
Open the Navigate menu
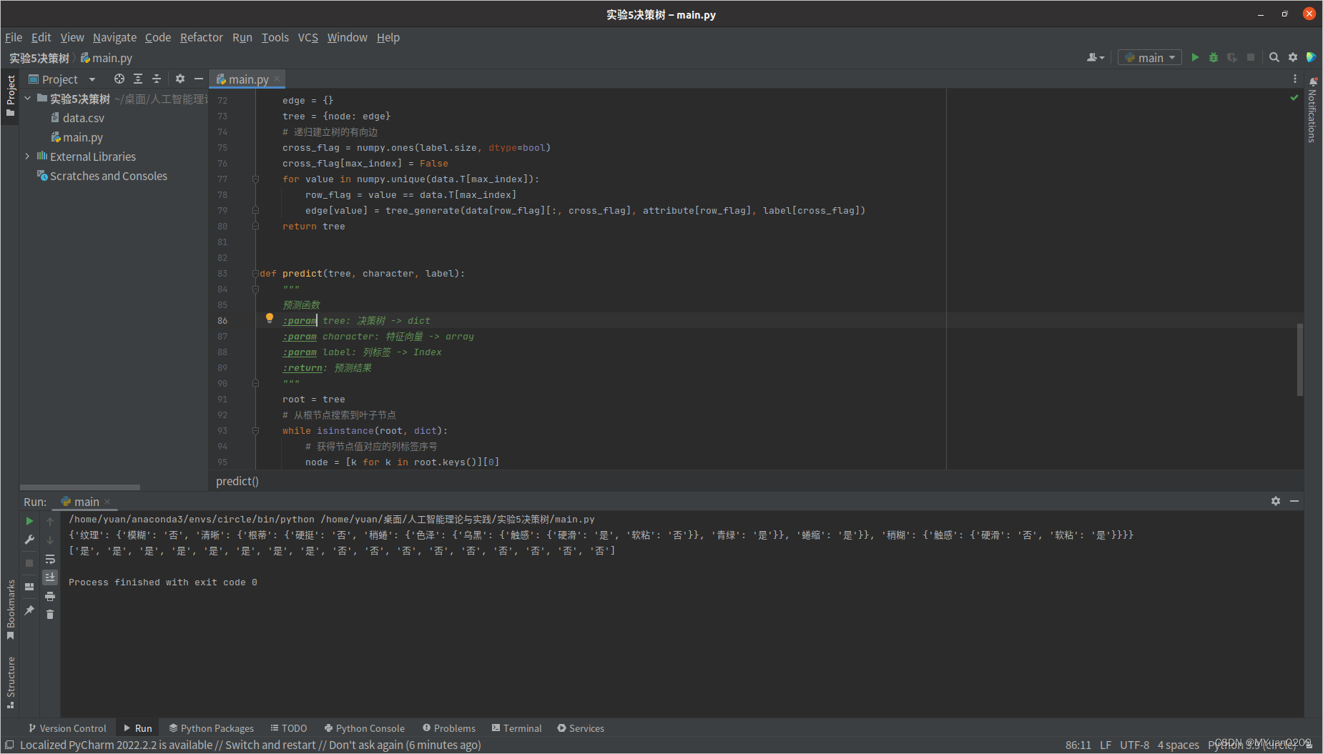pos(114,37)
